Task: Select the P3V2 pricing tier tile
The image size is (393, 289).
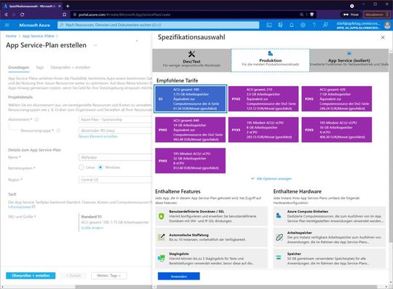Action: tap(190, 130)
